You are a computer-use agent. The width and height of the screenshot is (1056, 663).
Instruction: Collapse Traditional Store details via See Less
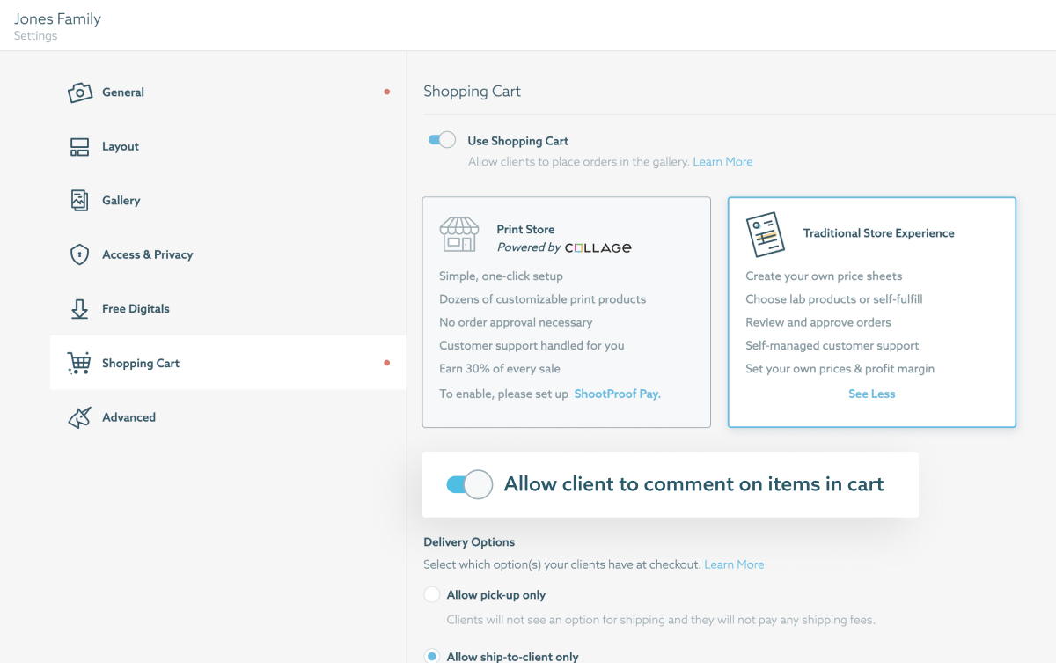click(x=871, y=394)
